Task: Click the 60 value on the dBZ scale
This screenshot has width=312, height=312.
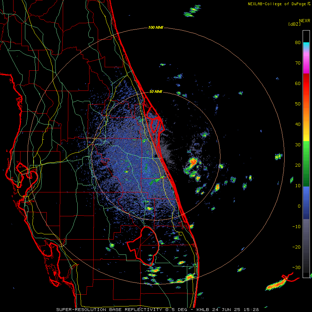Action: (298, 84)
